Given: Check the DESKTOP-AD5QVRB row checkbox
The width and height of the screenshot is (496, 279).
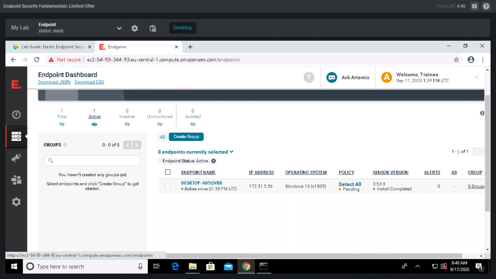Looking at the screenshot, I should [x=168, y=186].
